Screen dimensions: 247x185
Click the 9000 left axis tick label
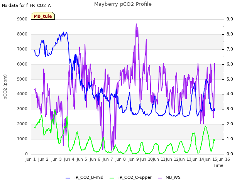22,19
